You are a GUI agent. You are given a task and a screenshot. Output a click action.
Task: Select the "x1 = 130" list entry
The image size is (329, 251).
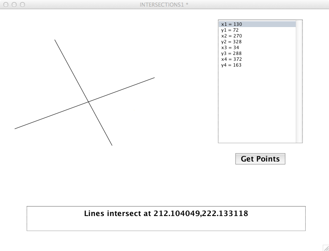pos(232,25)
